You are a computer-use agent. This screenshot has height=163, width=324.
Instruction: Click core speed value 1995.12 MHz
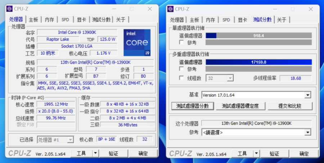(56, 104)
